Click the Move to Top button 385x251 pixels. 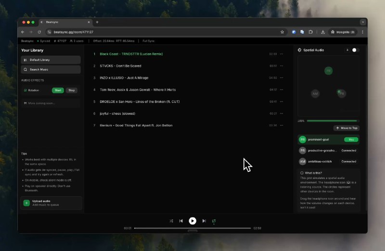346,128
